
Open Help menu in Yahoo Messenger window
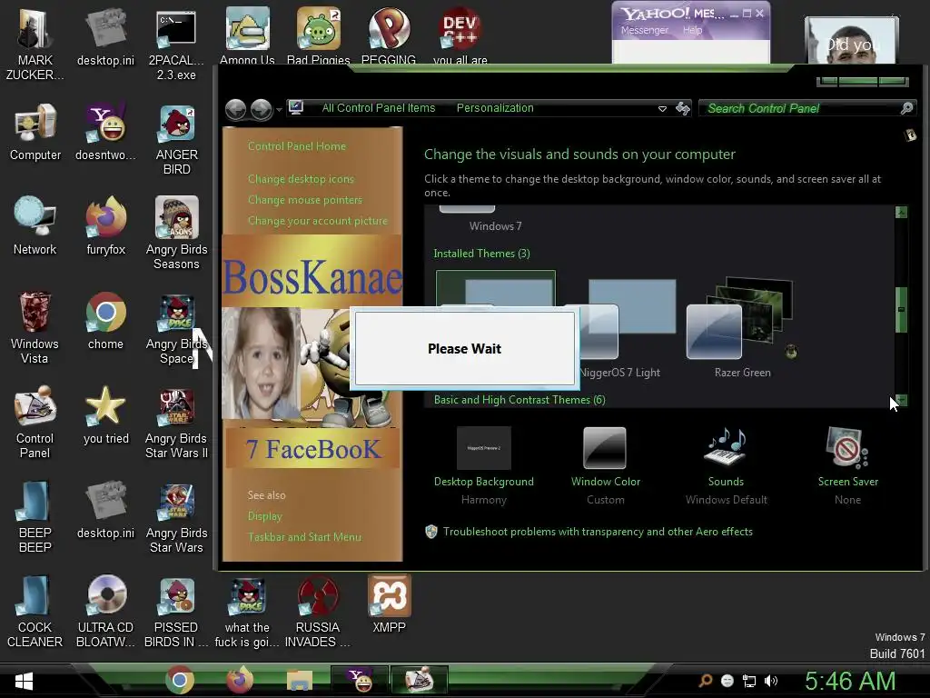click(x=692, y=30)
